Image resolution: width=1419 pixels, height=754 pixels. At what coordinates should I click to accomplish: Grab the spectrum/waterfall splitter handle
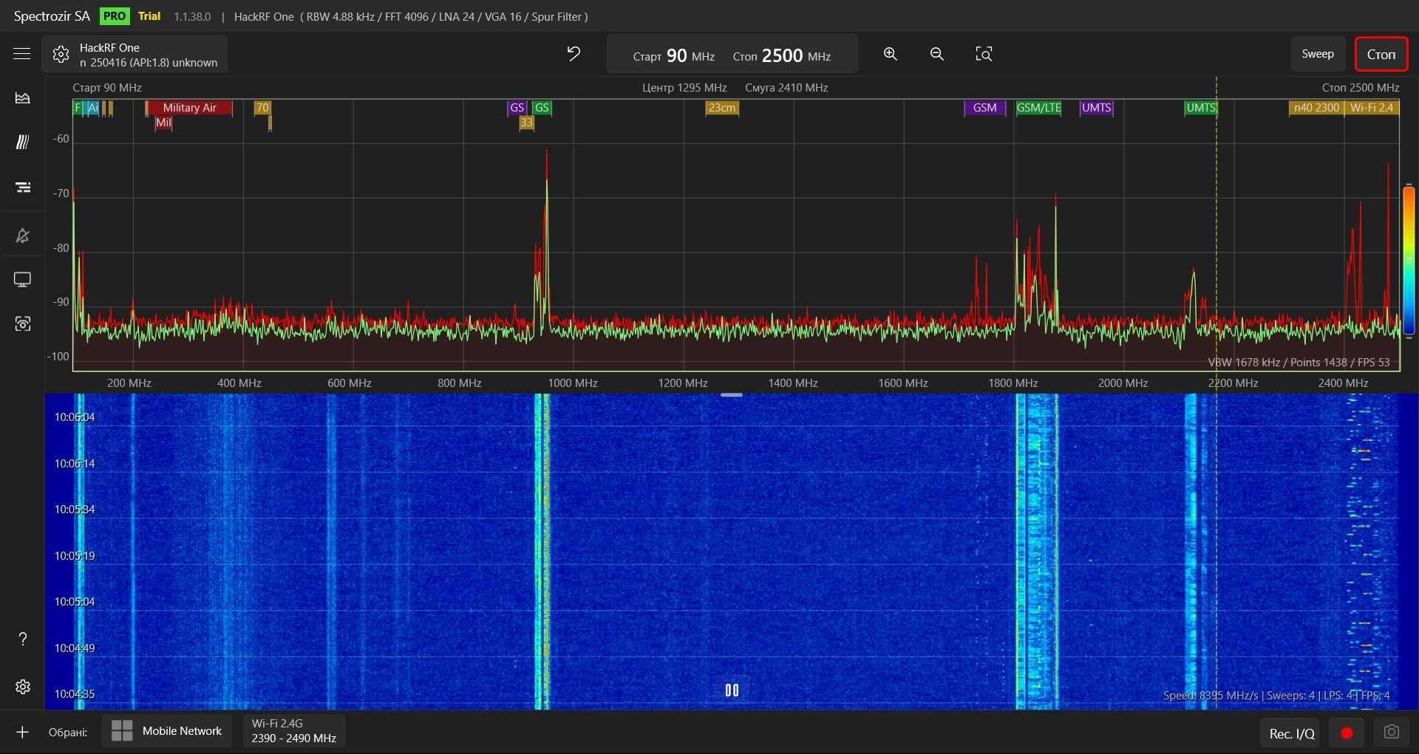(732, 395)
